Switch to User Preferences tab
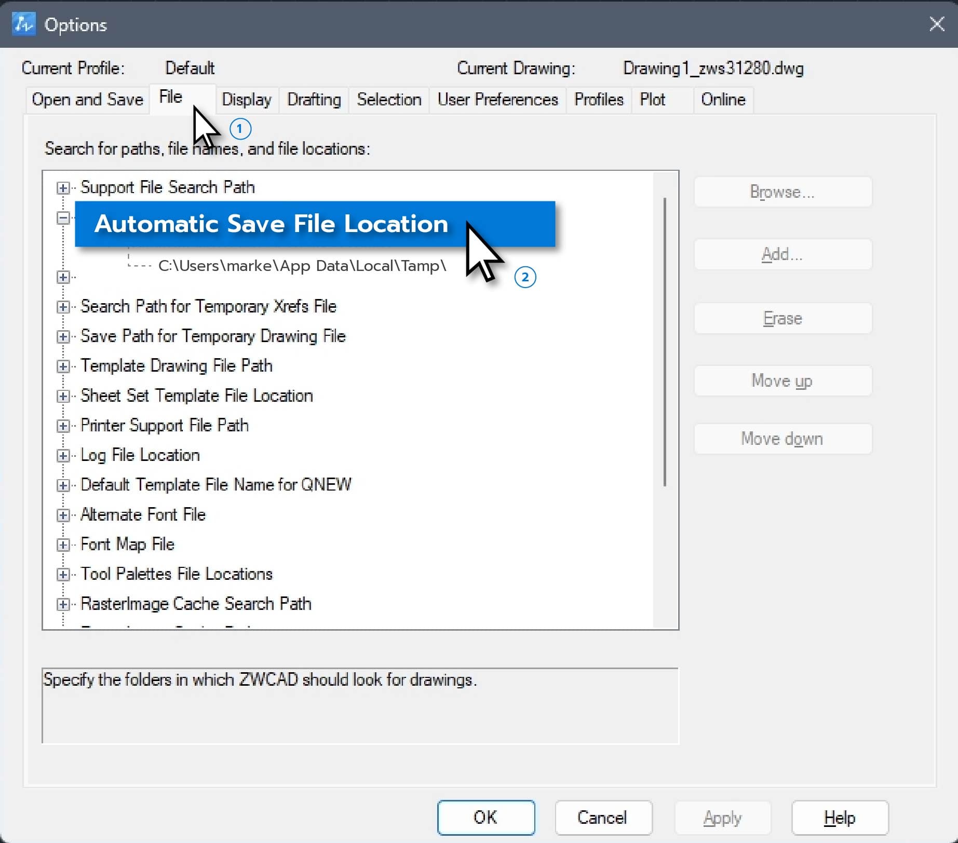Viewport: 958px width, 843px height. (x=497, y=99)
